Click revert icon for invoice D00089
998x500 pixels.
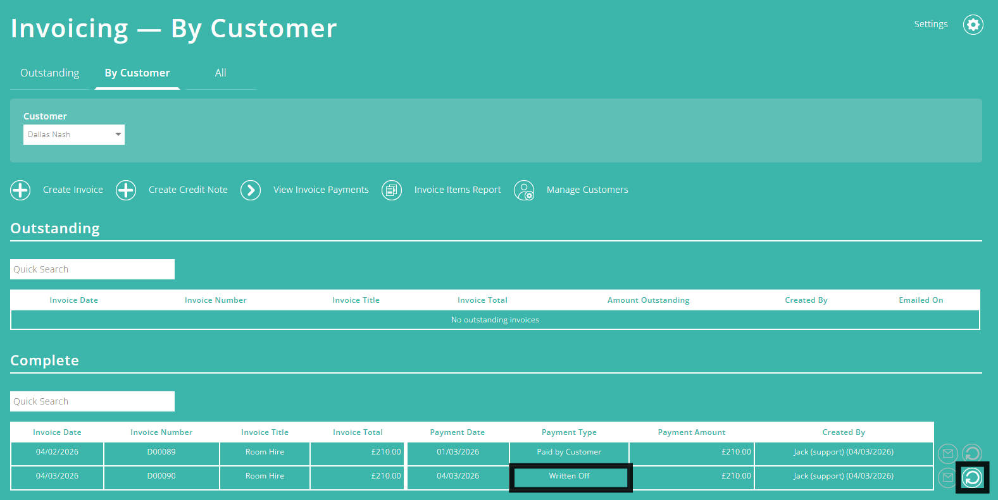[972, 453]
